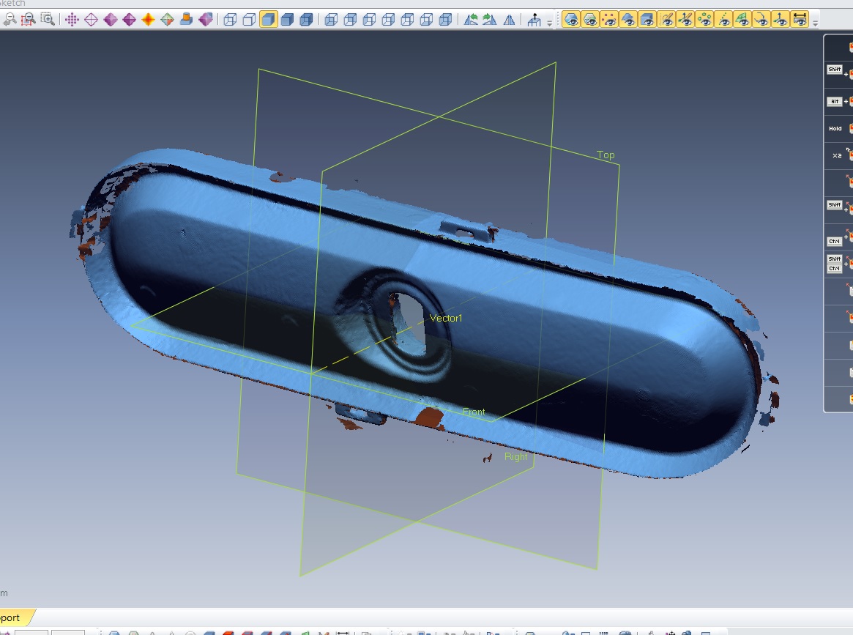
Task: Select the Right plane label
Action: tap(515, 457)
